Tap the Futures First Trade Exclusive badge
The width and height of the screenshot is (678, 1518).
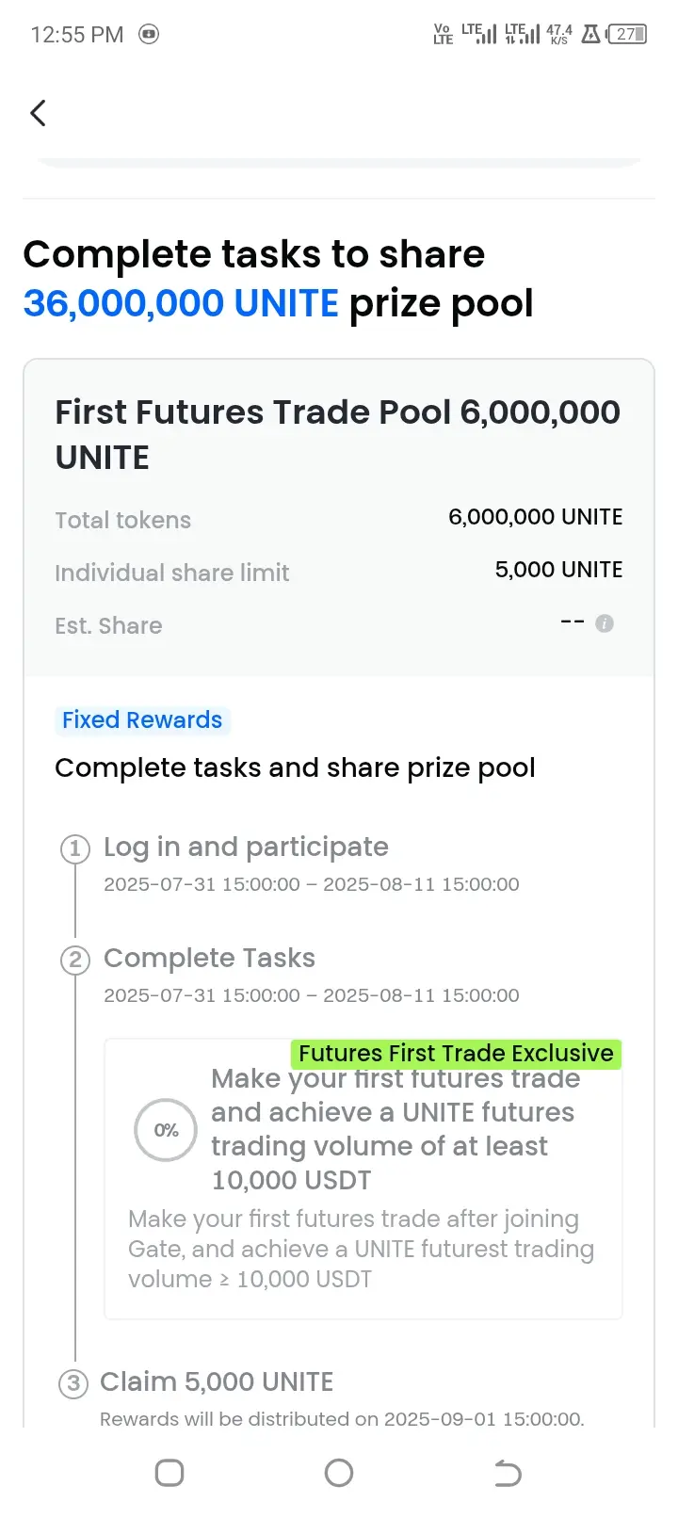(456, 1053)
